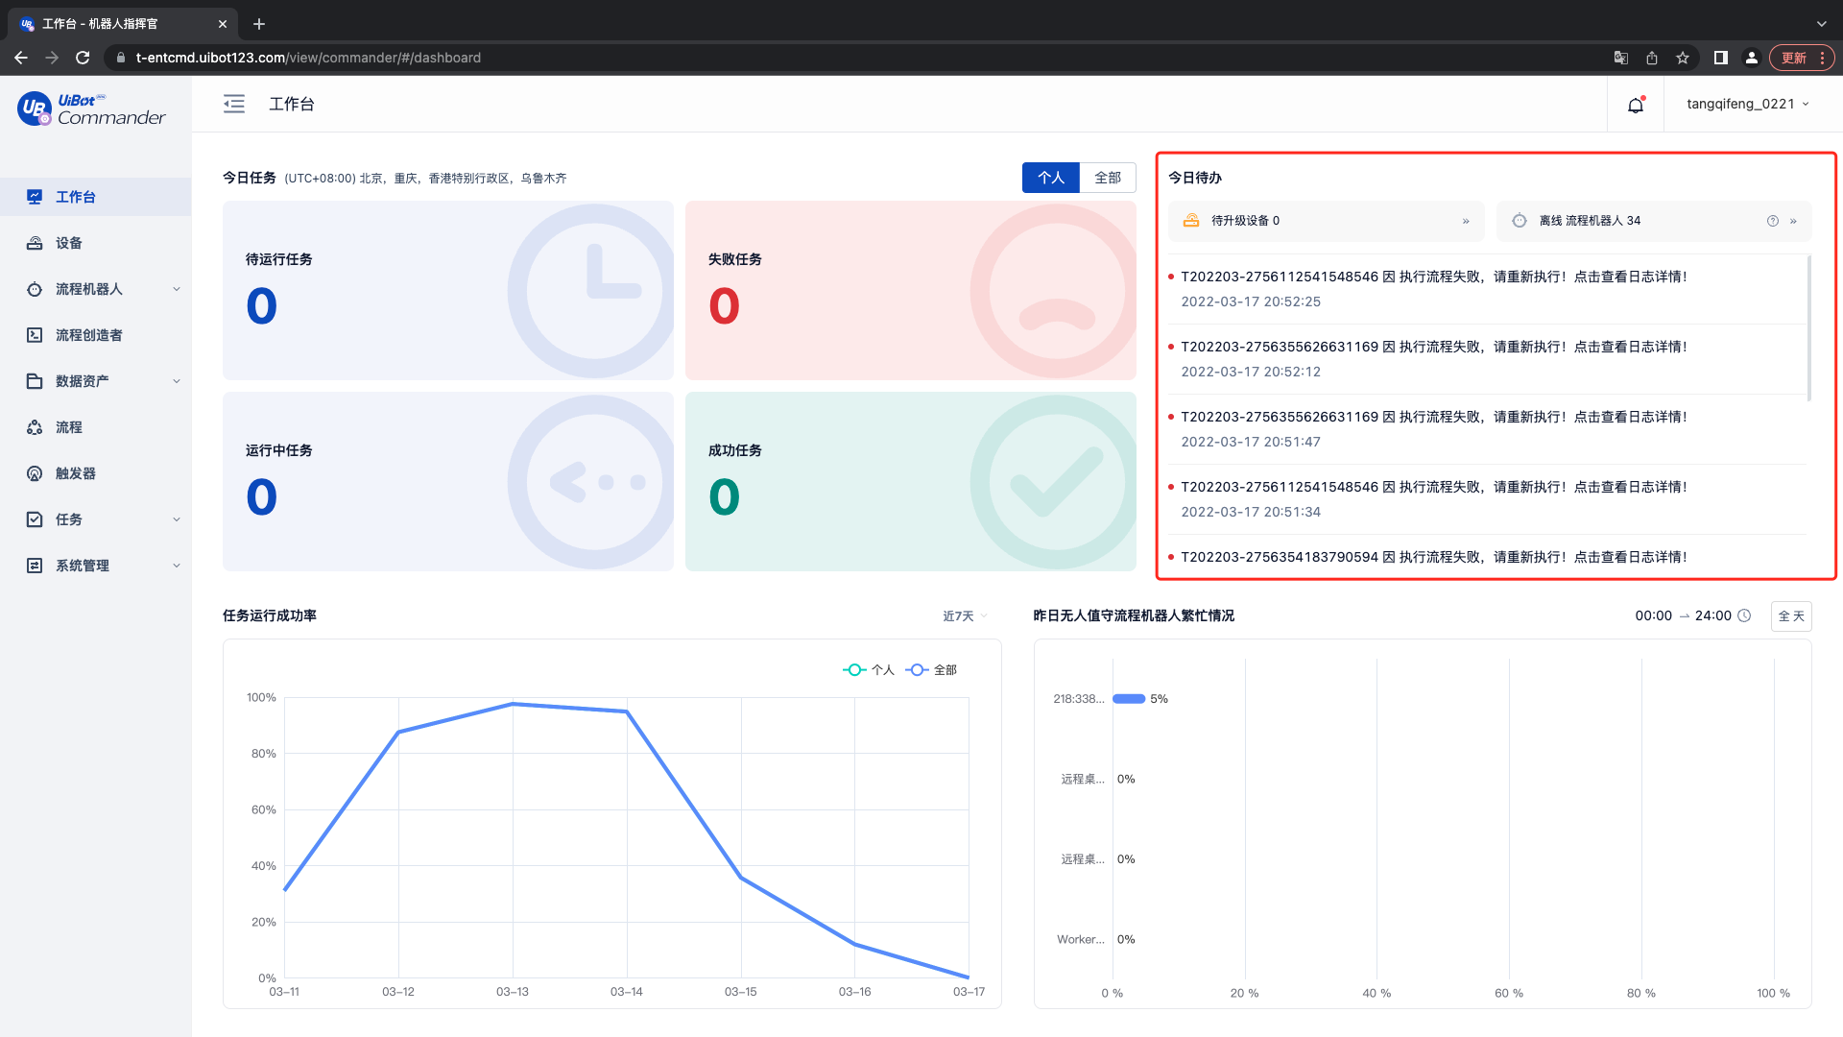Image resolution: width=1843 pixels, height=1037 pixels.
Task: Click the 设备 device icon in sidebar
Action: 35,243
